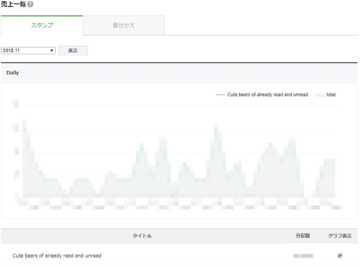Click the Cute bears title in table row
Viewport: 361px width, 266px height.
click(57, 256)
